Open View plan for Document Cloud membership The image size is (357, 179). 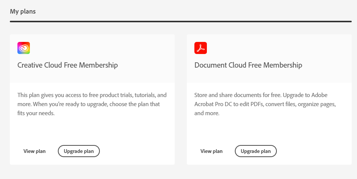pos(211,151)
